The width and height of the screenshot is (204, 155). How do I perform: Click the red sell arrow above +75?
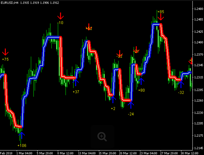coord(5,52)
